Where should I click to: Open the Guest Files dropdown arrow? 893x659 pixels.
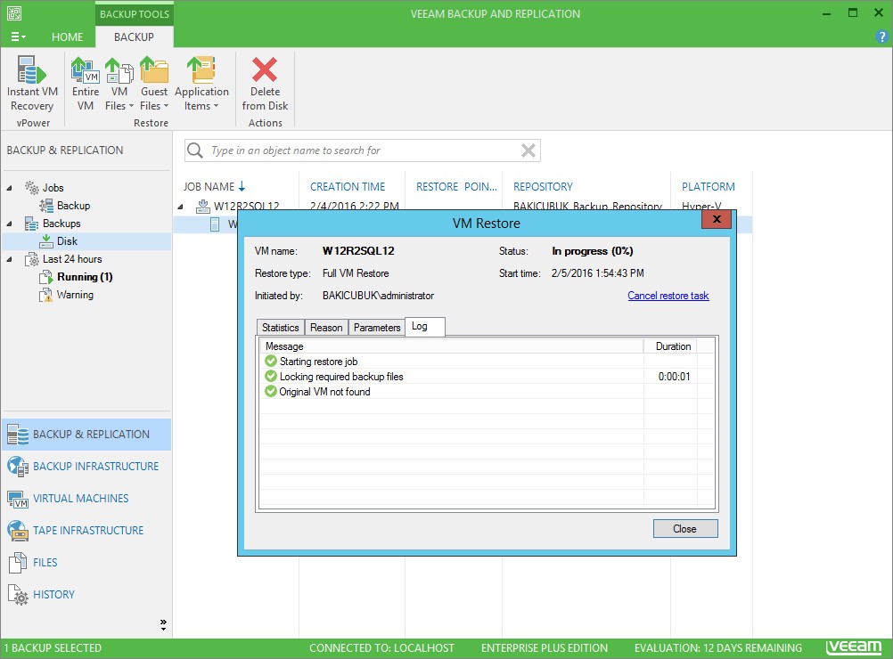(x=167, y=106)
